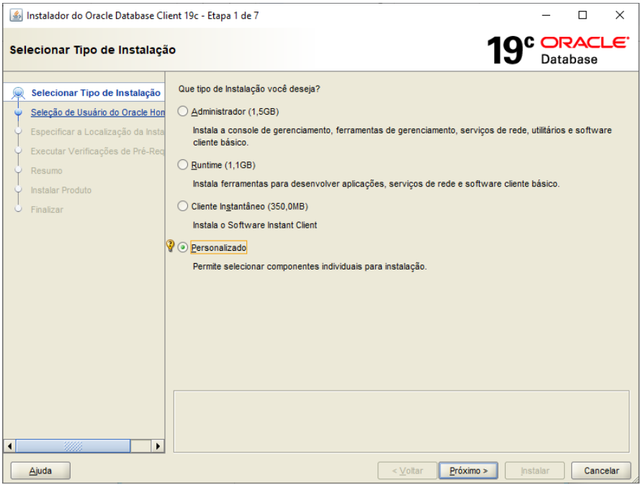Click the current step icon for Selecionar Tipo de Instalação
The width and height of the screenshot is (641, 485).
tap(18, 93)
